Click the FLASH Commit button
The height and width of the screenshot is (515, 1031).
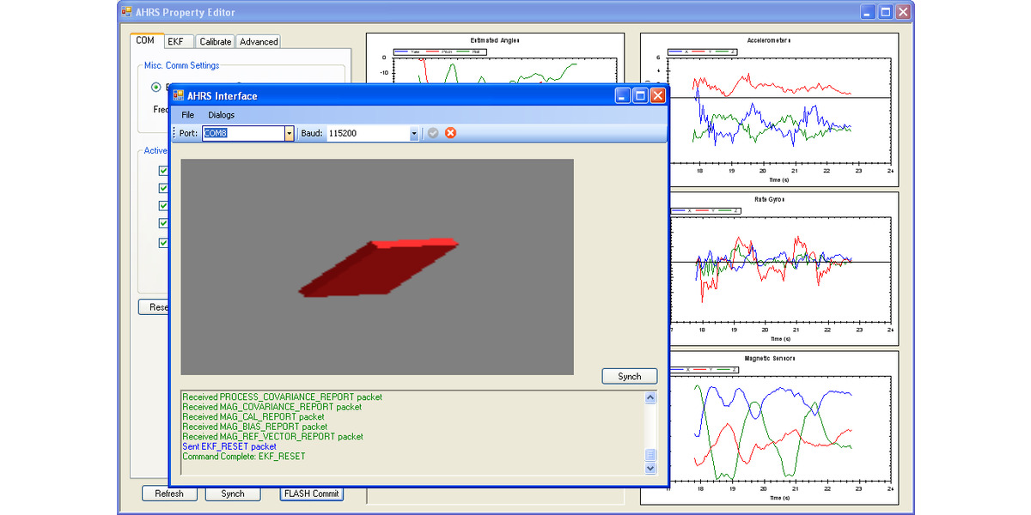[x=311, y=494]
